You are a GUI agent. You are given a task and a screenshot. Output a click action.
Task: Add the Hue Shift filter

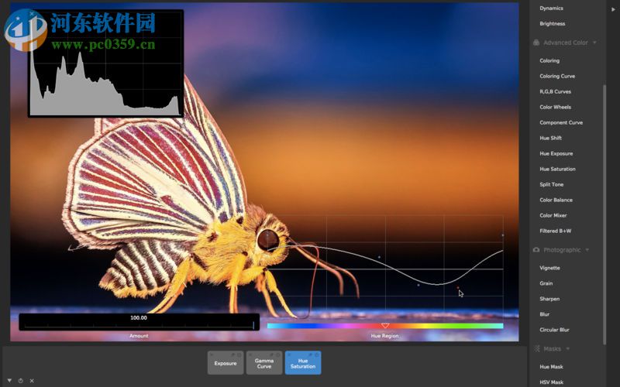550,138
